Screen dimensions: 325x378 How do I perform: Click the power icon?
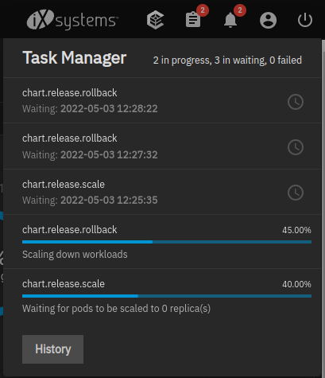[305, 20]
